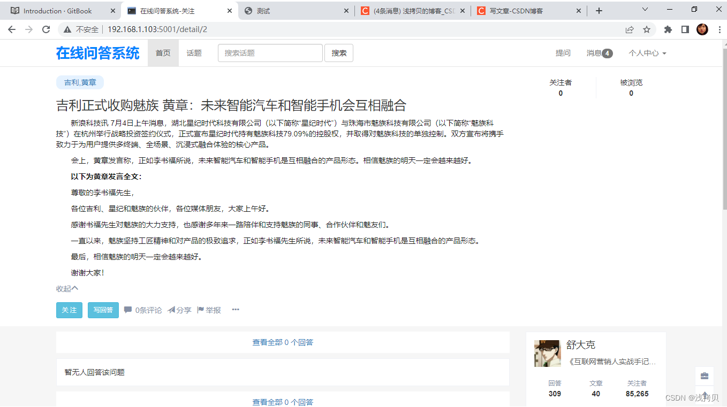Reload the page with the refresh icon
727x407 pixels.
click(46, 29)
